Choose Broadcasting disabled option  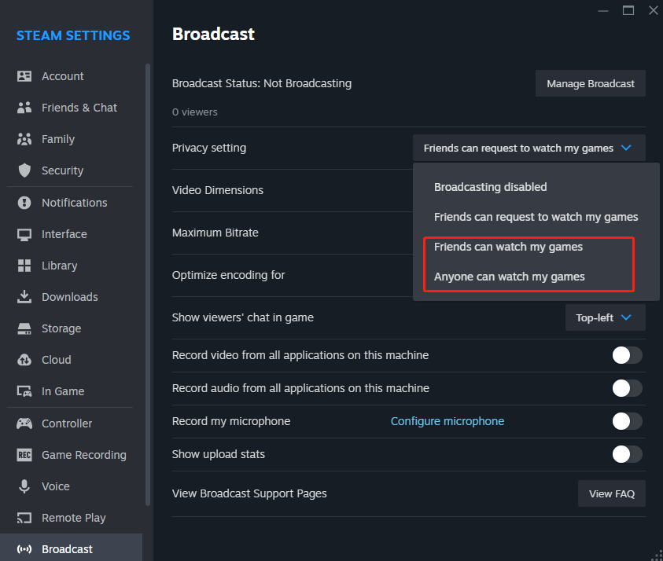pyautogui.click(x=491, y=187)
